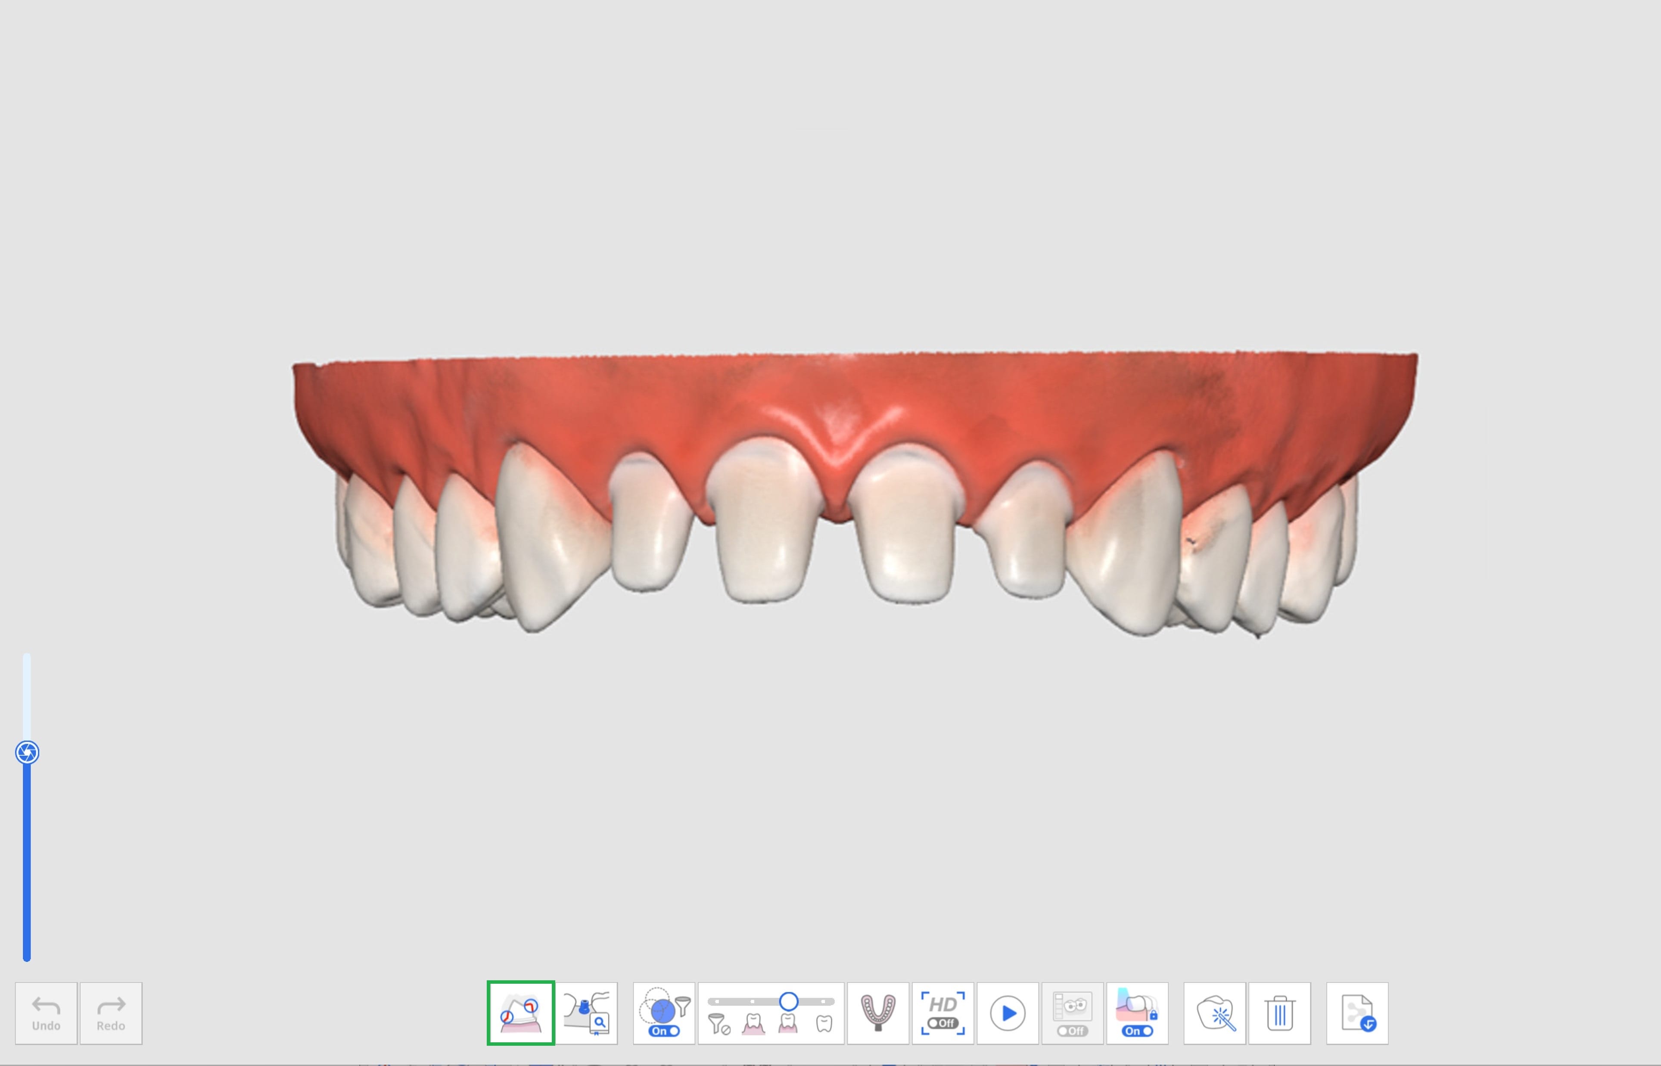Click the highlighted tooth margin markers tool
This screenshot has height=1066, width=1661.
tap(520, 1013)
